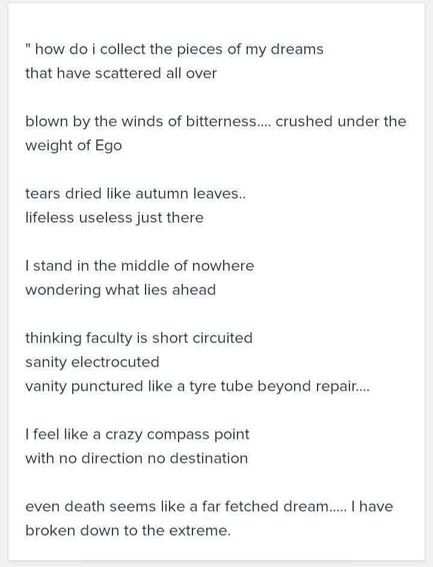Select the line "that have scattered all over"
Image resolution: width=433 pixels, height=567 pixels.
[121, 73]
